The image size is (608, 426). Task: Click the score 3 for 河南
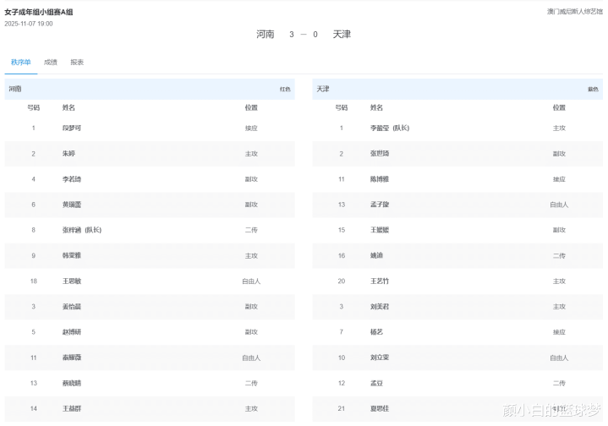(292, 35)
